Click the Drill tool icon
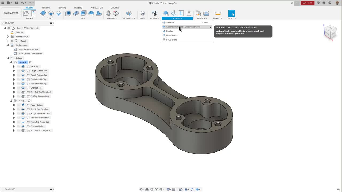Image resolution: width=342 pixels, height=192 pixels. coord(108,13)
